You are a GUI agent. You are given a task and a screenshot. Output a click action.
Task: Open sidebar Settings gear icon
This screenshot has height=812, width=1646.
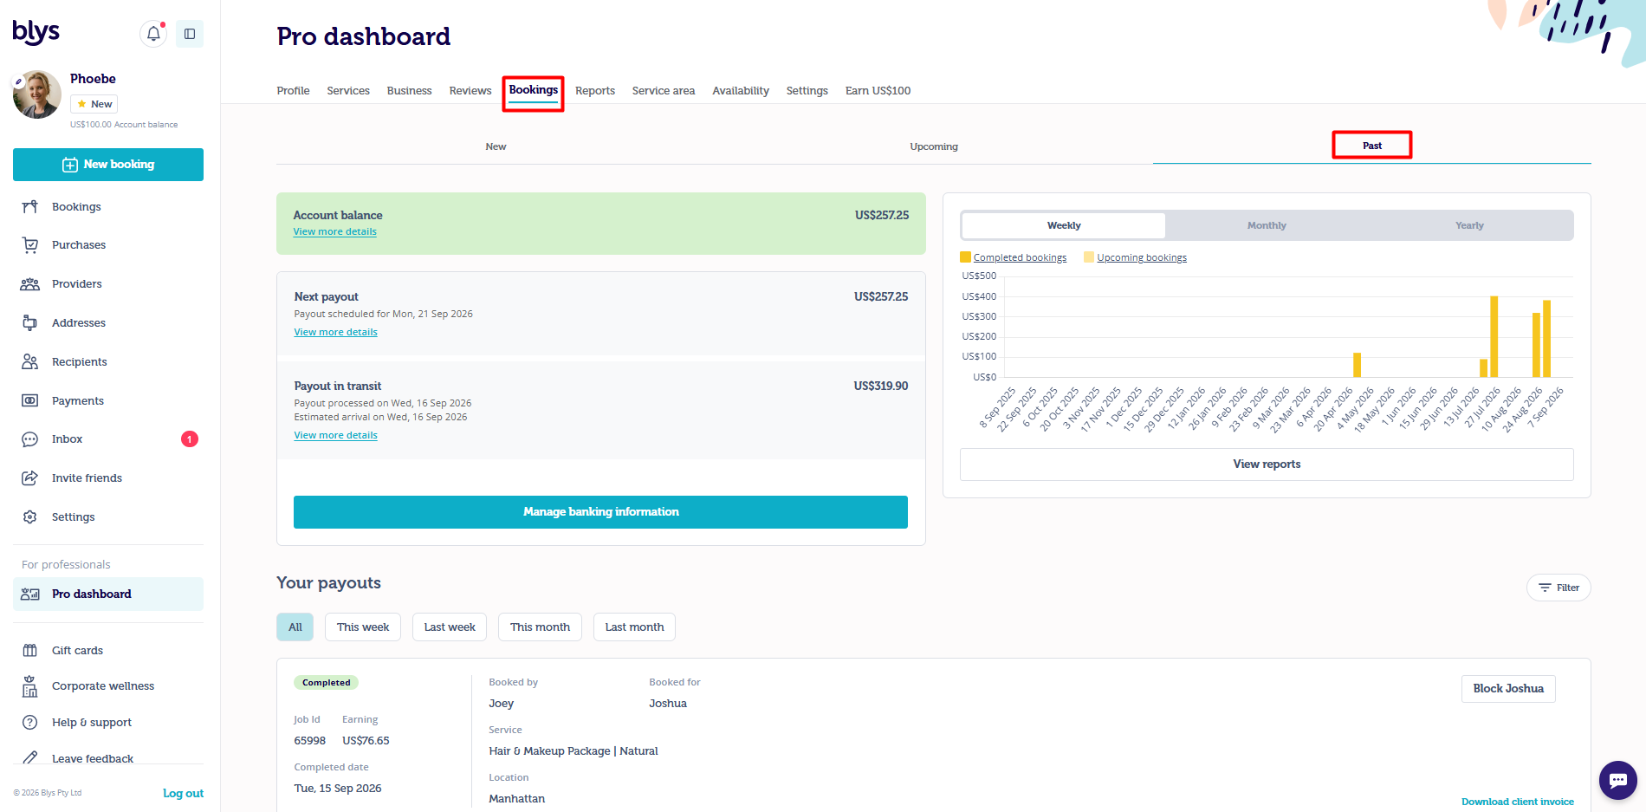pyautogui.click(x=30, y=517)
